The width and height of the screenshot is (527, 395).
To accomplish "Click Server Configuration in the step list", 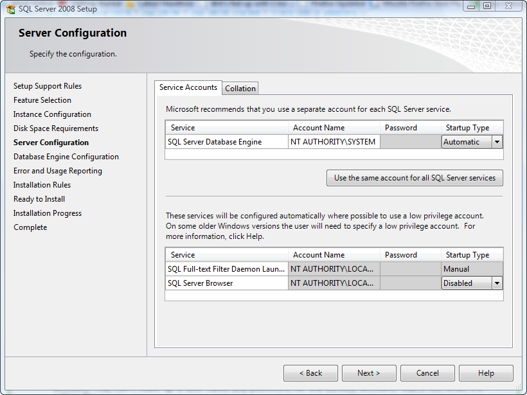I will pyautogui.click(x=51, y=143).
